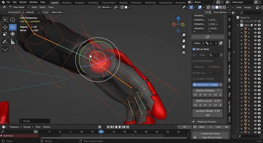Image resolution: width=263 pixels, height=143 pixels.
Task: Switch to solid viewport shading
Action: 217,7
